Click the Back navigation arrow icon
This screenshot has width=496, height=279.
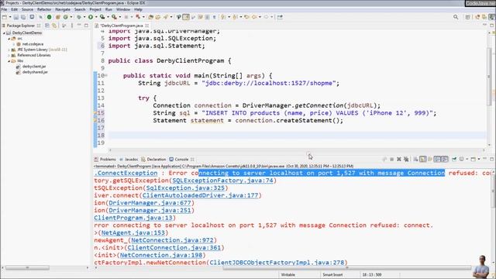tap(254, 17)
